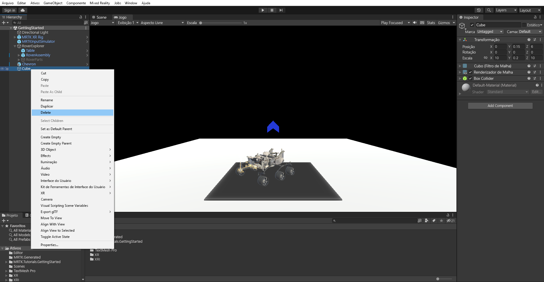Mute audio in Game view
This screenshot has height=282, width=544.
point(415,23)
